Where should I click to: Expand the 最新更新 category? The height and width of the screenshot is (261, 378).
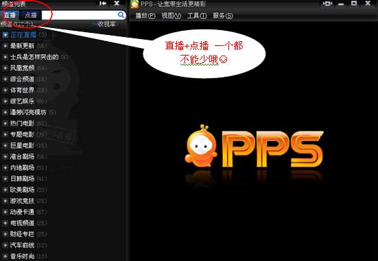5,46
